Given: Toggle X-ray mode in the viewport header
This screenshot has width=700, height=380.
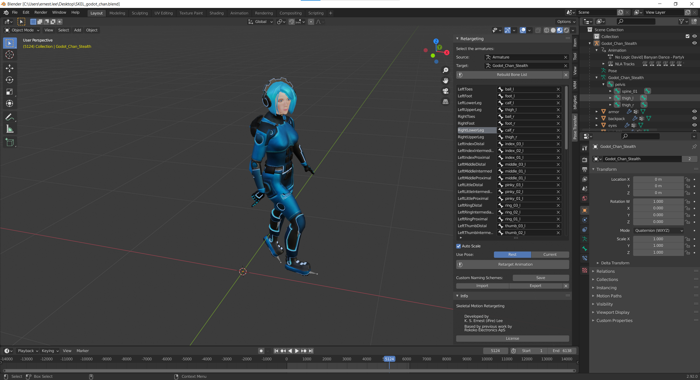Looking at the screenshot, I should 538,30.
